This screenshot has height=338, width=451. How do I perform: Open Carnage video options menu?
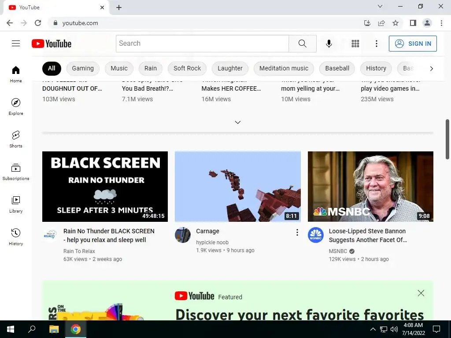tap(297, 232)
